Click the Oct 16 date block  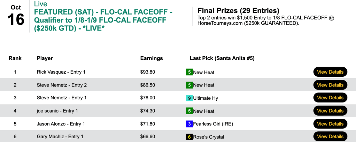(16, 16)
